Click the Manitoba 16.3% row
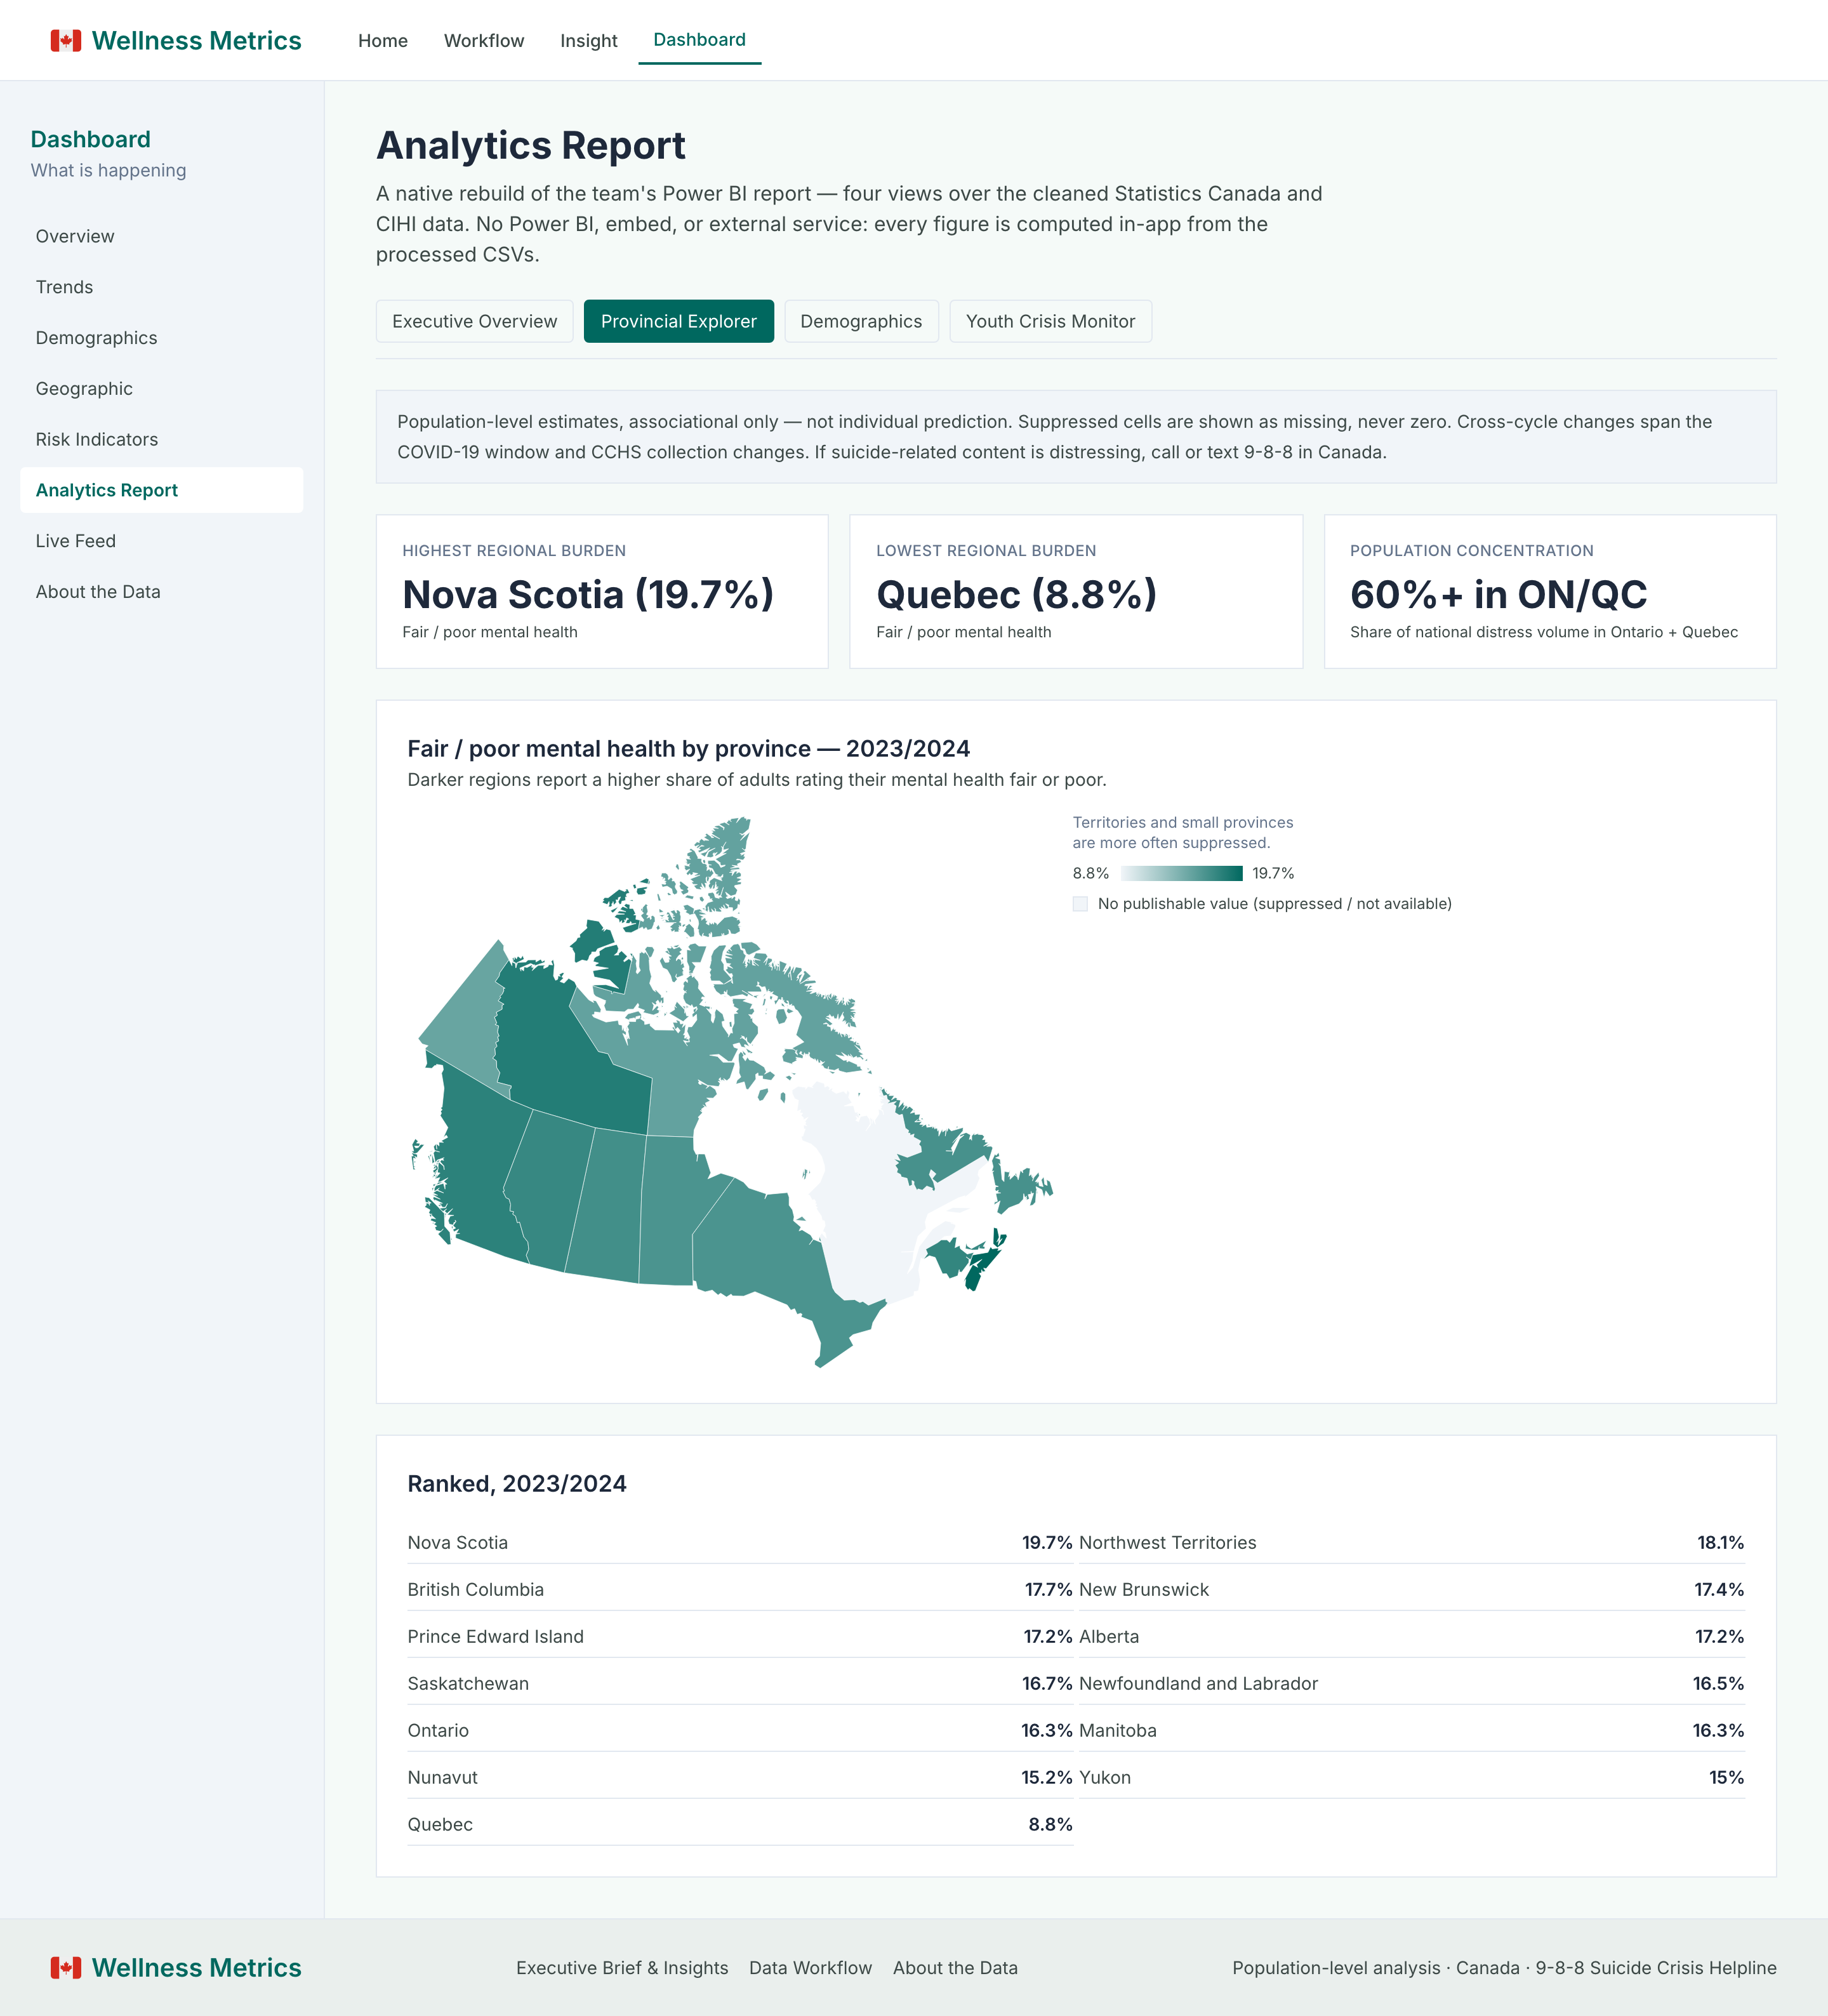1828x2016 pixels. coord(1412,1730)
